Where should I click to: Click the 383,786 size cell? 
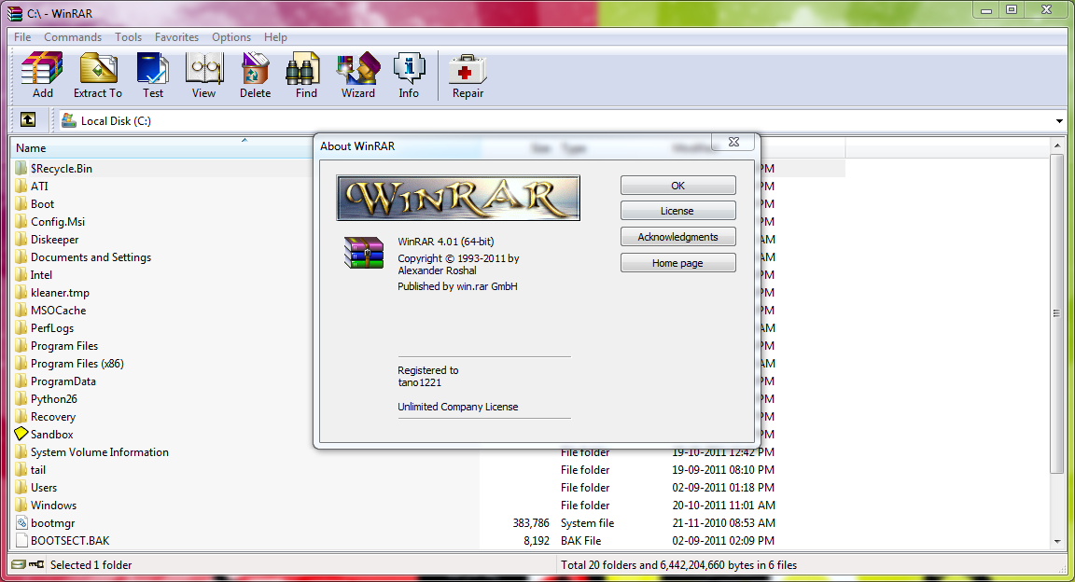(531, 523)
